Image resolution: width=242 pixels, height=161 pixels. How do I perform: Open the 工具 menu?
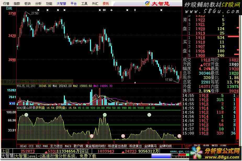click(x=85, y=4)
